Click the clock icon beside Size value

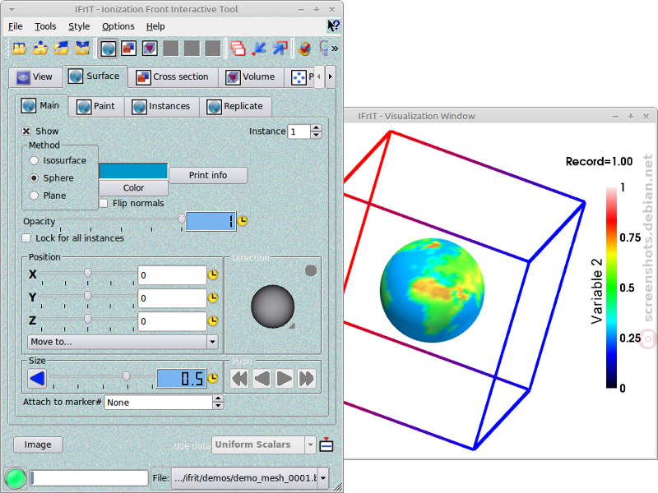[213, 379]
